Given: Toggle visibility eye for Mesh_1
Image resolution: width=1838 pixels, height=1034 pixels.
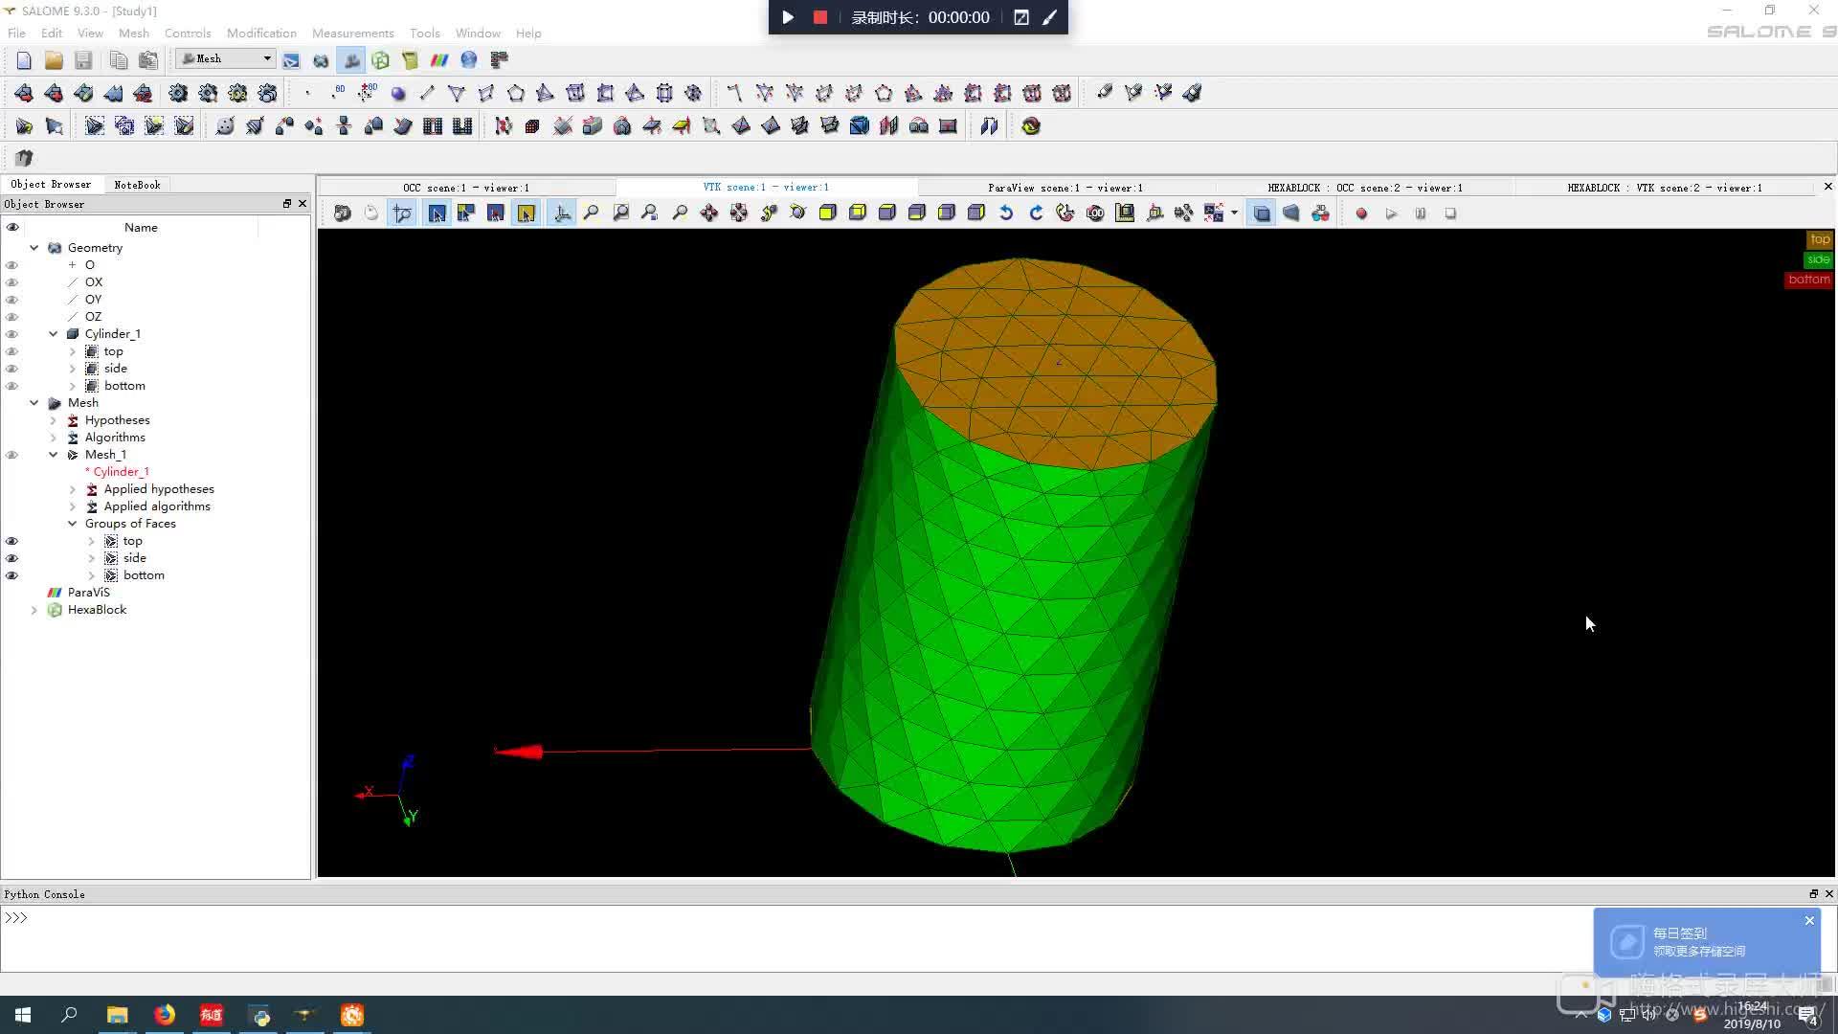Looking at the screenshot, I should tap(12, 455).
